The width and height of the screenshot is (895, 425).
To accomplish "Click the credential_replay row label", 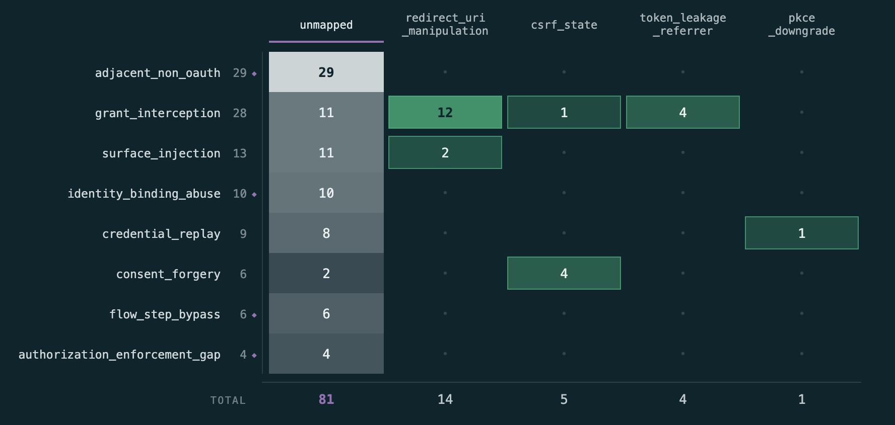I will tap(161, 234).
